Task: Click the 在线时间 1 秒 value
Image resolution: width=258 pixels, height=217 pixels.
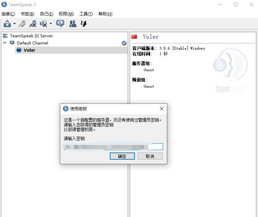Action: point(163,54)
